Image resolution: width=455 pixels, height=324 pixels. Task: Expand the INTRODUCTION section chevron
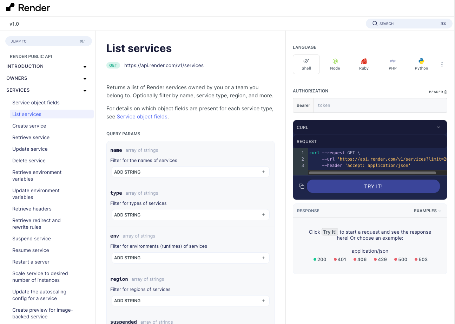click(85, 66)
